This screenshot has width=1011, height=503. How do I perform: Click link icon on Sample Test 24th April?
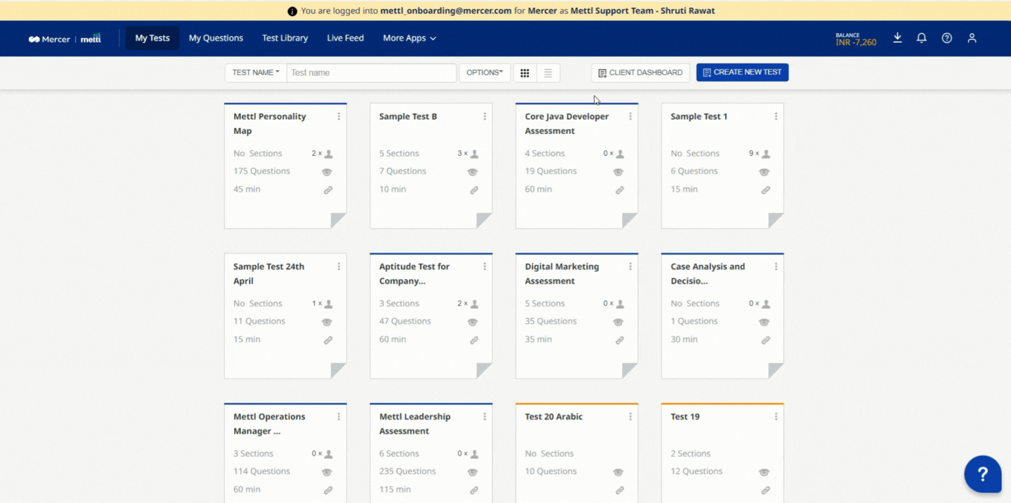click(328, 340)
